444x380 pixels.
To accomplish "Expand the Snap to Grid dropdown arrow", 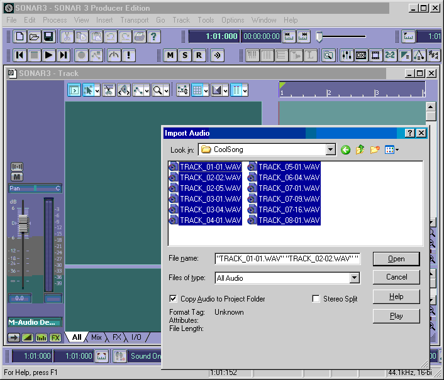I will pos(206,90).
